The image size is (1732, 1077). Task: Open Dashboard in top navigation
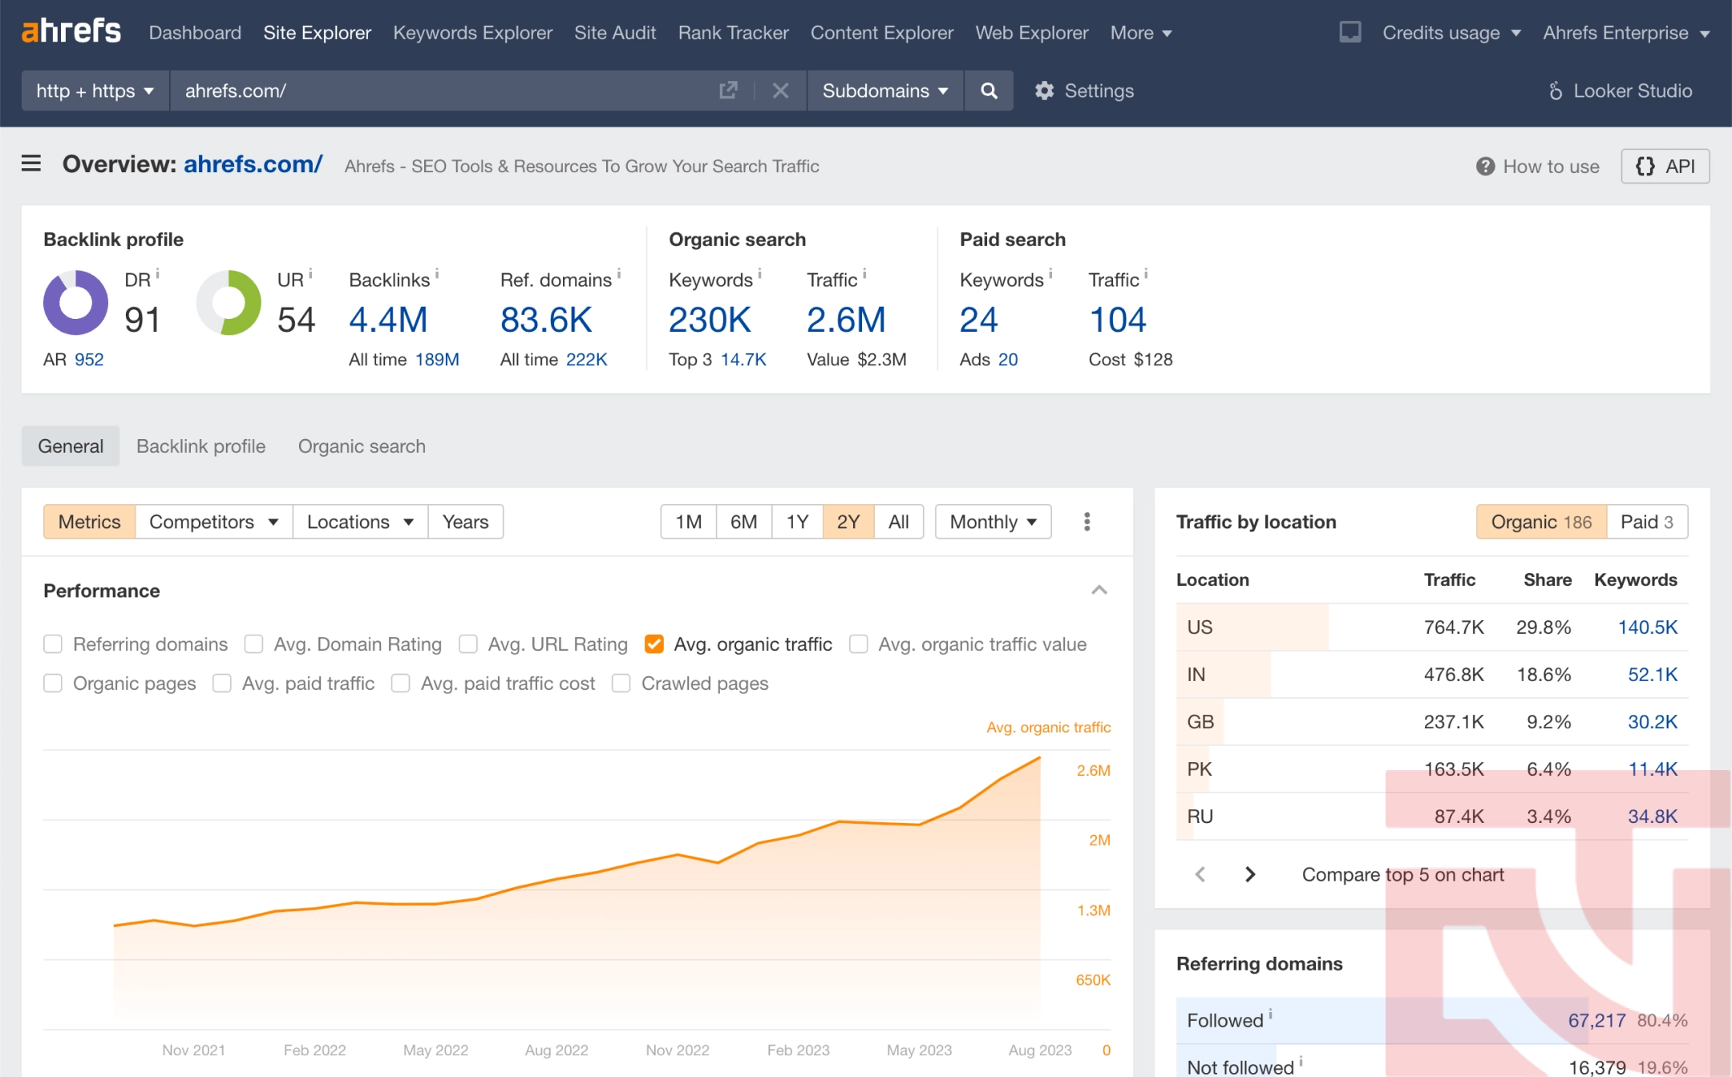point(195,33)
